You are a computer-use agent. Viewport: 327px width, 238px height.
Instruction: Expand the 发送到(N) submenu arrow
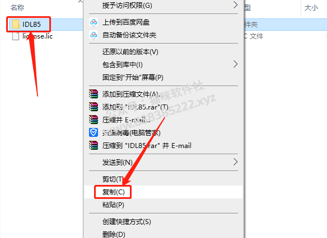click(235, 162)
